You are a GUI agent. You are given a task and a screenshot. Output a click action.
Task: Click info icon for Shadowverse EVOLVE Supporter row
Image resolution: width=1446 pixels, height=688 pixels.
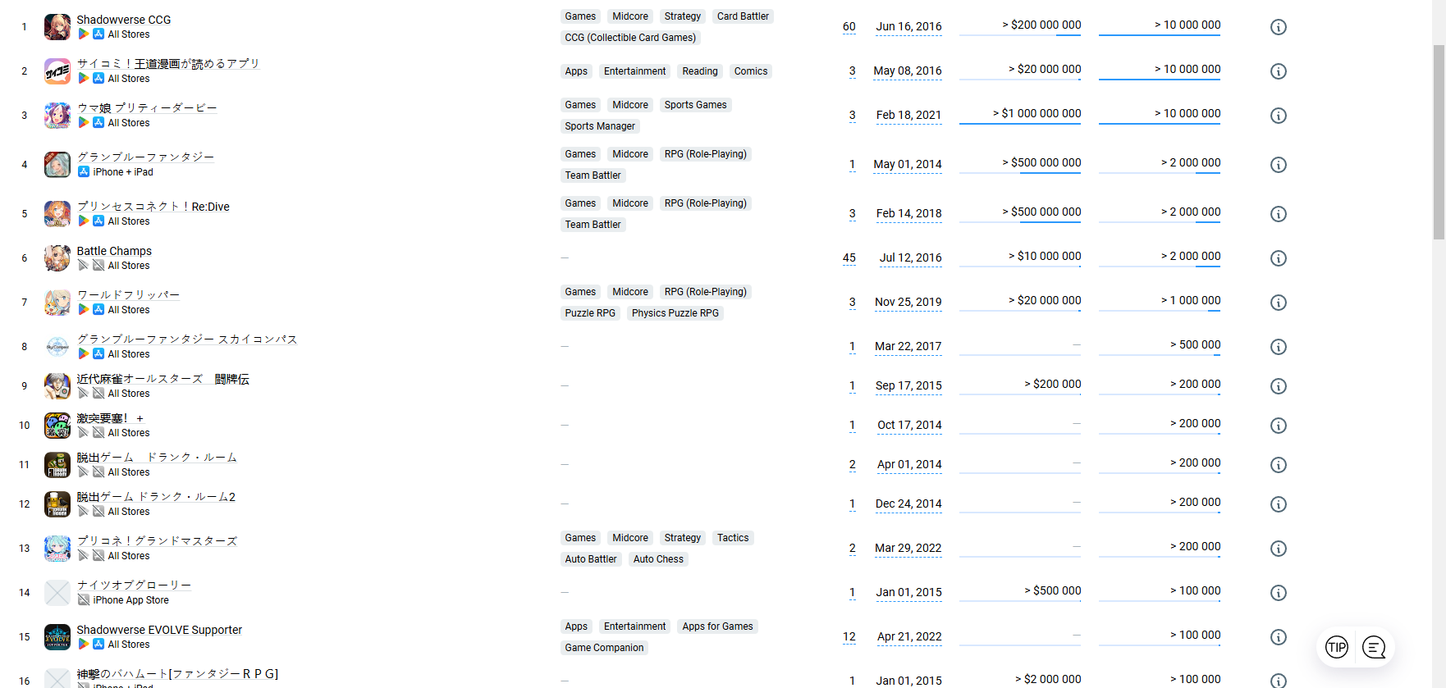(x=1278, y=637)
